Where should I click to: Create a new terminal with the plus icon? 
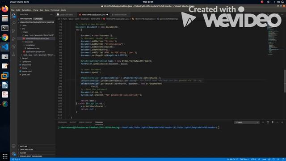263,122
